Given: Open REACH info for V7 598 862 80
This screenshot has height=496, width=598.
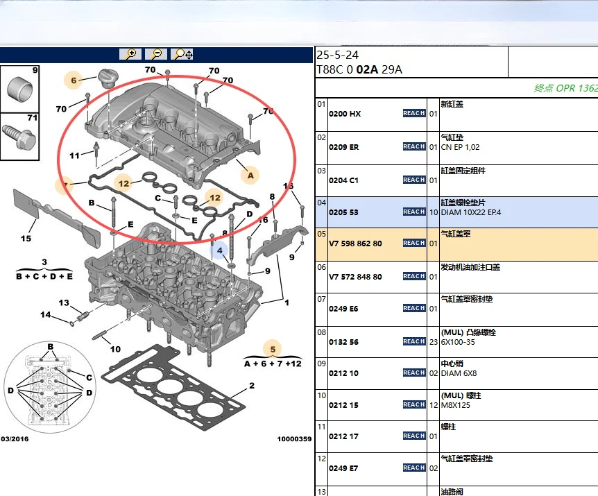Looking at the screenshot, I should click(x=414, y=243).
